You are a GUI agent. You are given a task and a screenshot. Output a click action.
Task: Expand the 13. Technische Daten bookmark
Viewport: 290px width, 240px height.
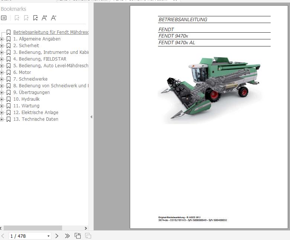(1, 119)
